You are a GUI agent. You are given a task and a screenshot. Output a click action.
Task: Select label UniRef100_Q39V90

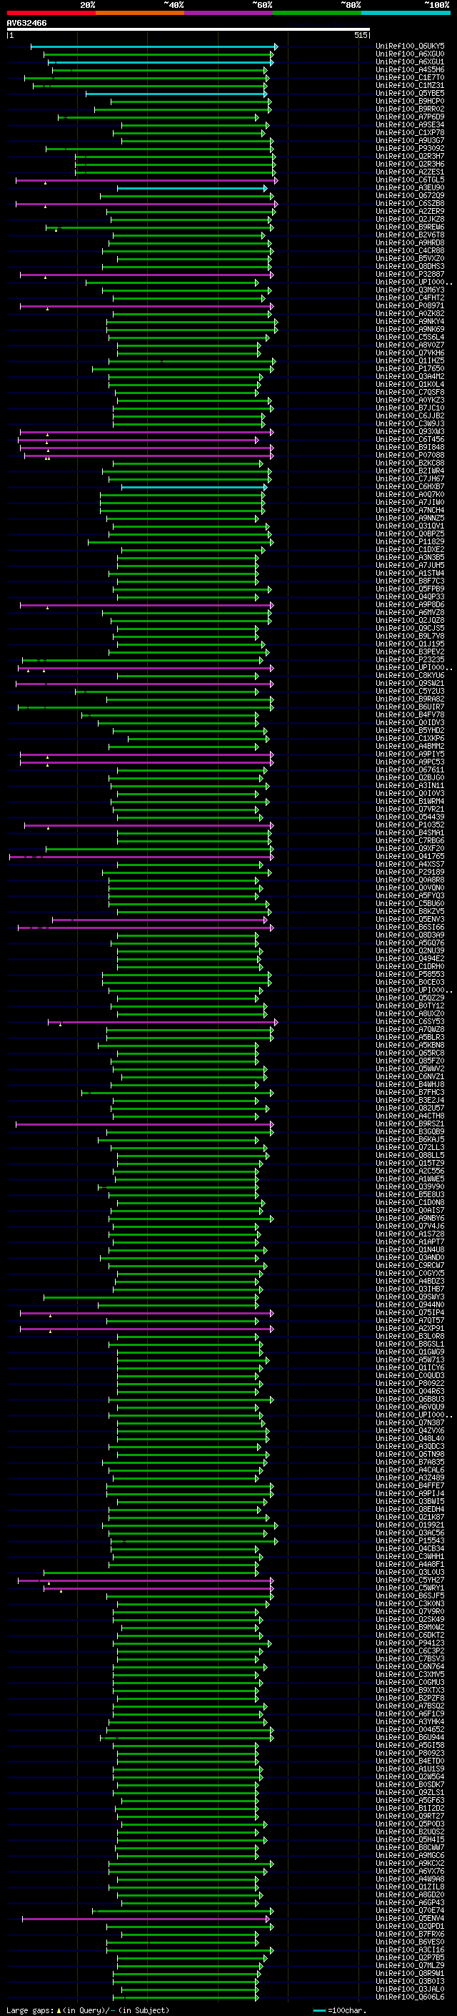click(410, 1186)
